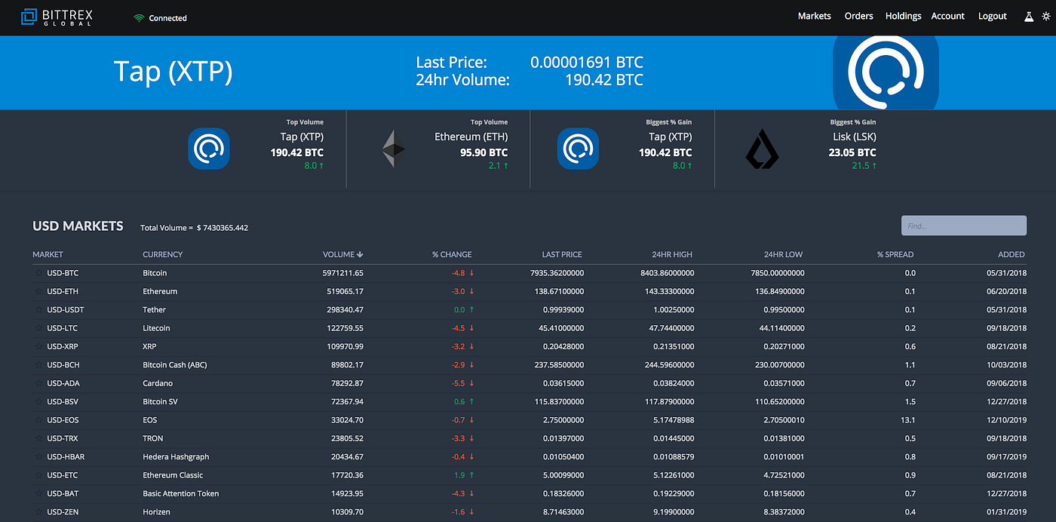Image resolution: width=1056 pixels, height=522 pixels.
Task: Click Ethereum (ETH) in Top Volume card
Action: pyautogui.click(x=471, y=137)
